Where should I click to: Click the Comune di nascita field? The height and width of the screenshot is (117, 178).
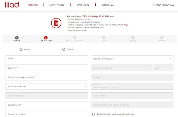click(47, 96)
